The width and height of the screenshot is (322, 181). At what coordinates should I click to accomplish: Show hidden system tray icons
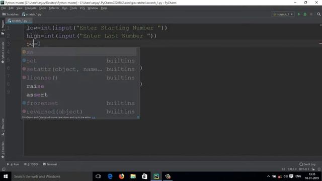[268, 176]
